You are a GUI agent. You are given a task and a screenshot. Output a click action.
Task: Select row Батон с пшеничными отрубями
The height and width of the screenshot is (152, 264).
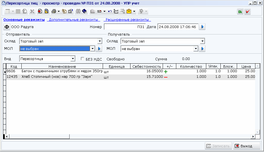pyautogui.click(x=131, y=71)
